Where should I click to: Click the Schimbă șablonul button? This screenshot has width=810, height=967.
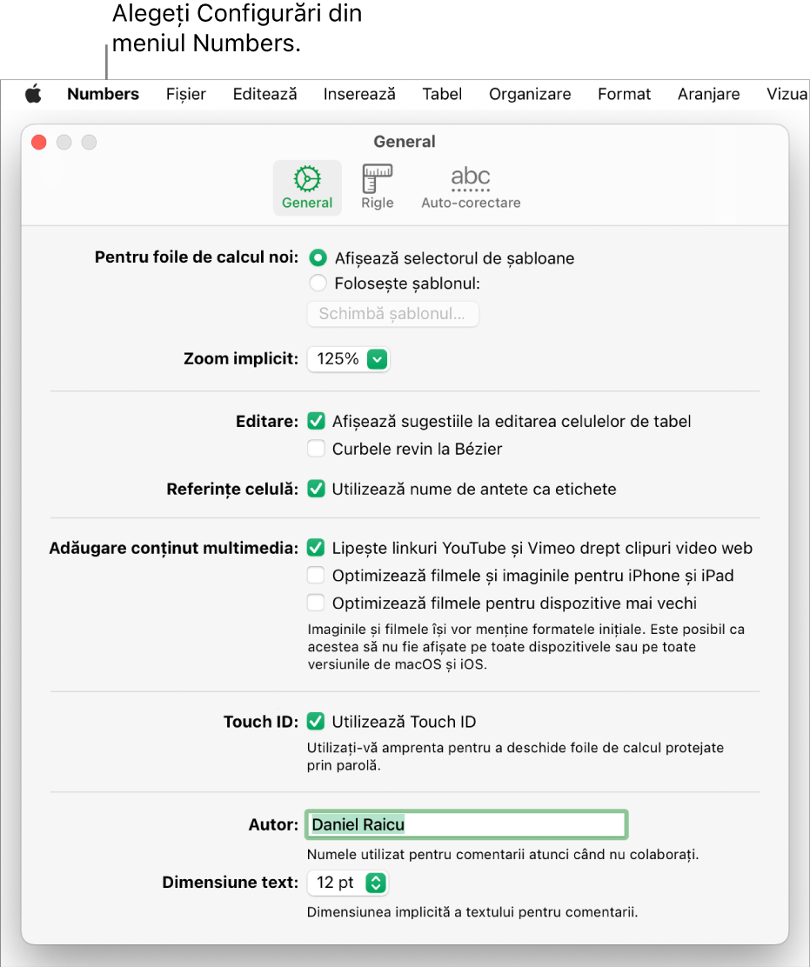click(392, 314)
